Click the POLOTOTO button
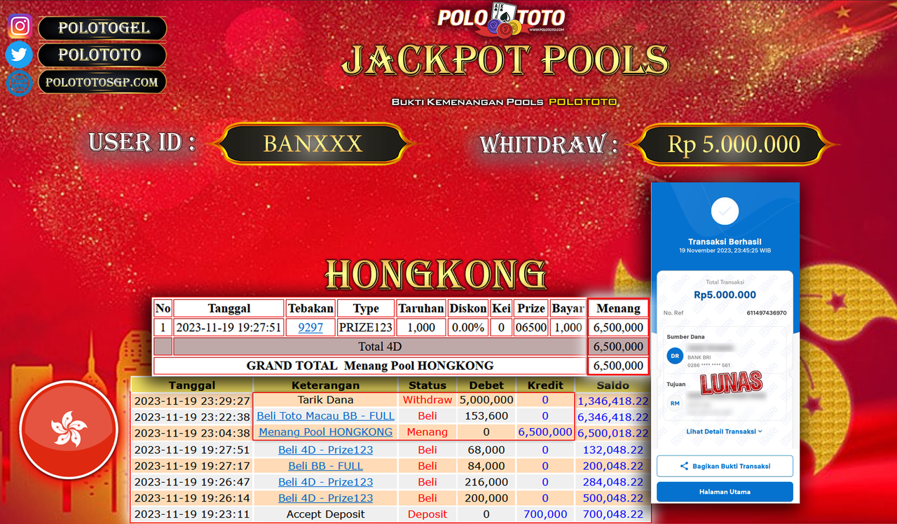The width and height of the screenshot is (897, 524). tap(102, 55)
